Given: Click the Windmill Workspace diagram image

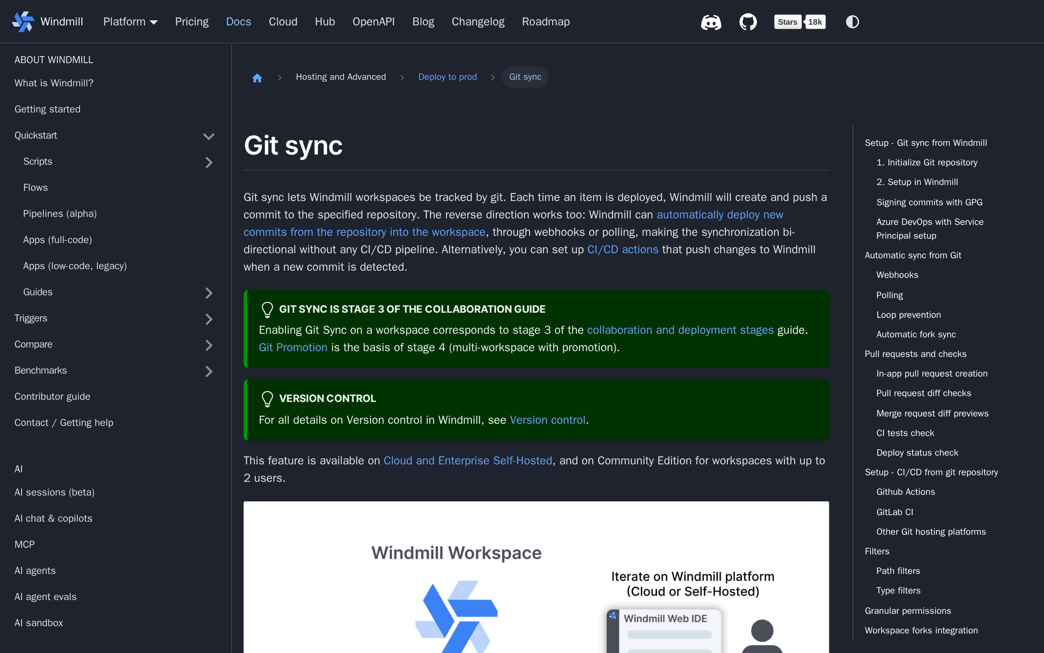Looking at the screenshot, I should [536, 577].
